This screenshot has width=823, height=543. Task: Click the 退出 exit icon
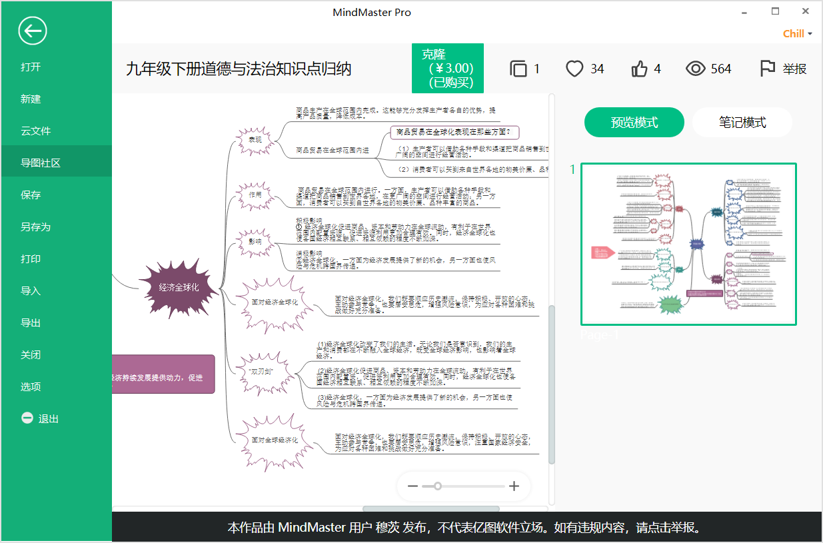(27, 418)
